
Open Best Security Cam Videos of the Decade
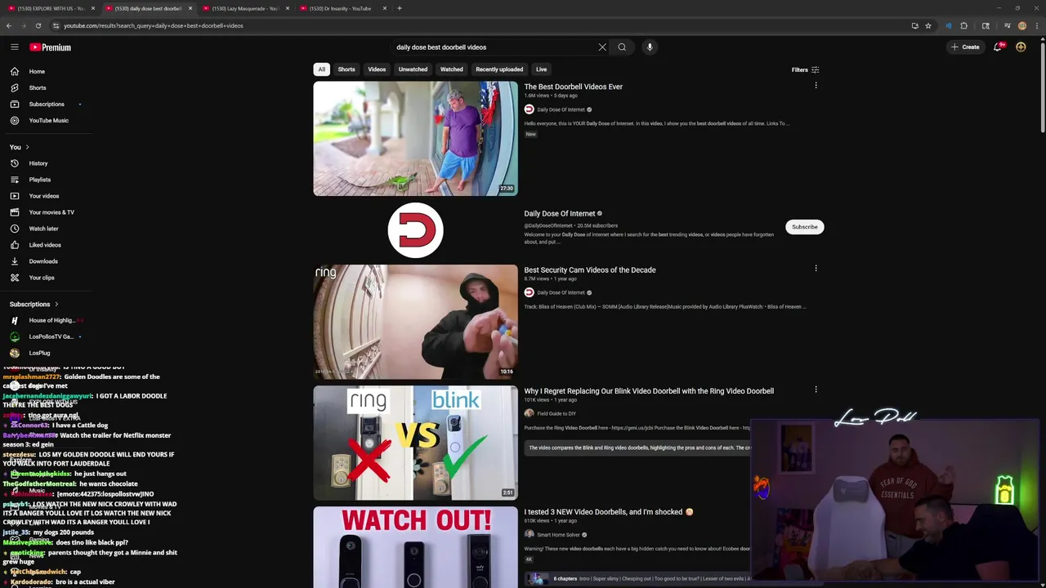point(590,269)
